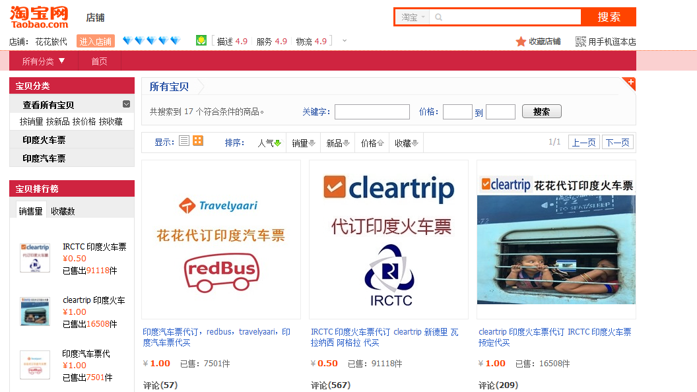Open 评论(209) reviews
Image resolution: width=697 pixels, height=392 pixels.
(498, 385)
